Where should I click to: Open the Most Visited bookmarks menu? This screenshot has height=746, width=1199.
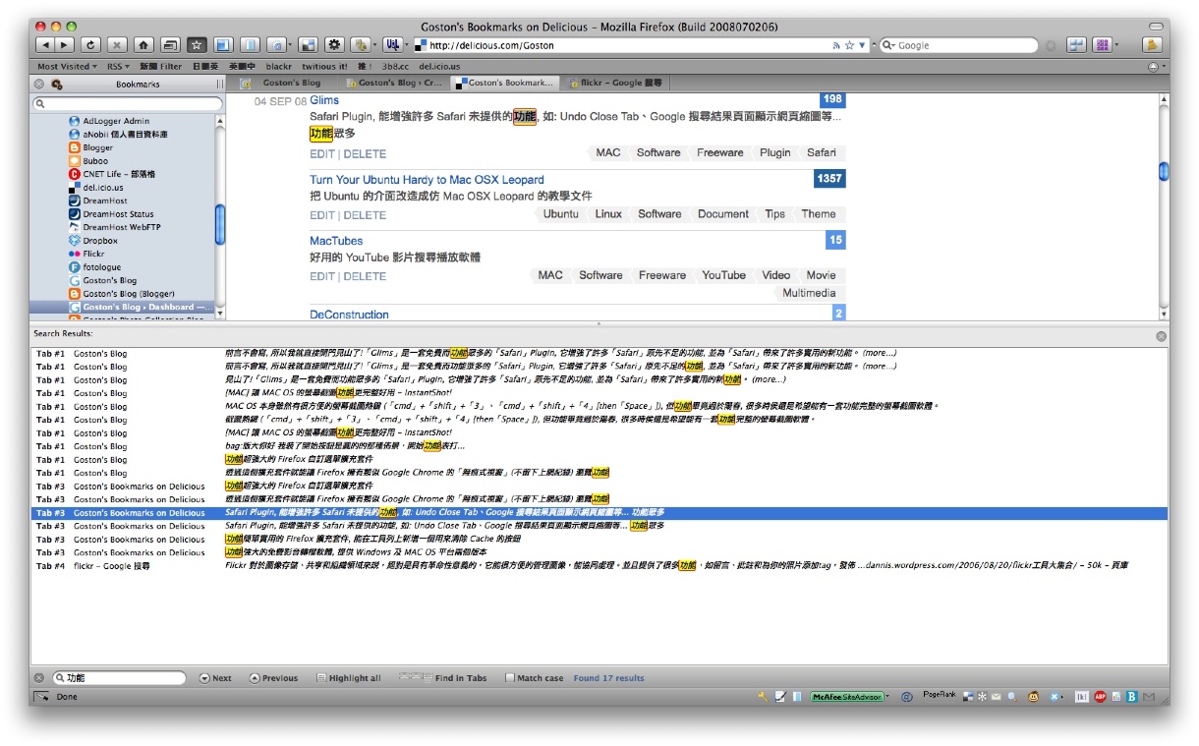tap(67, 67)
